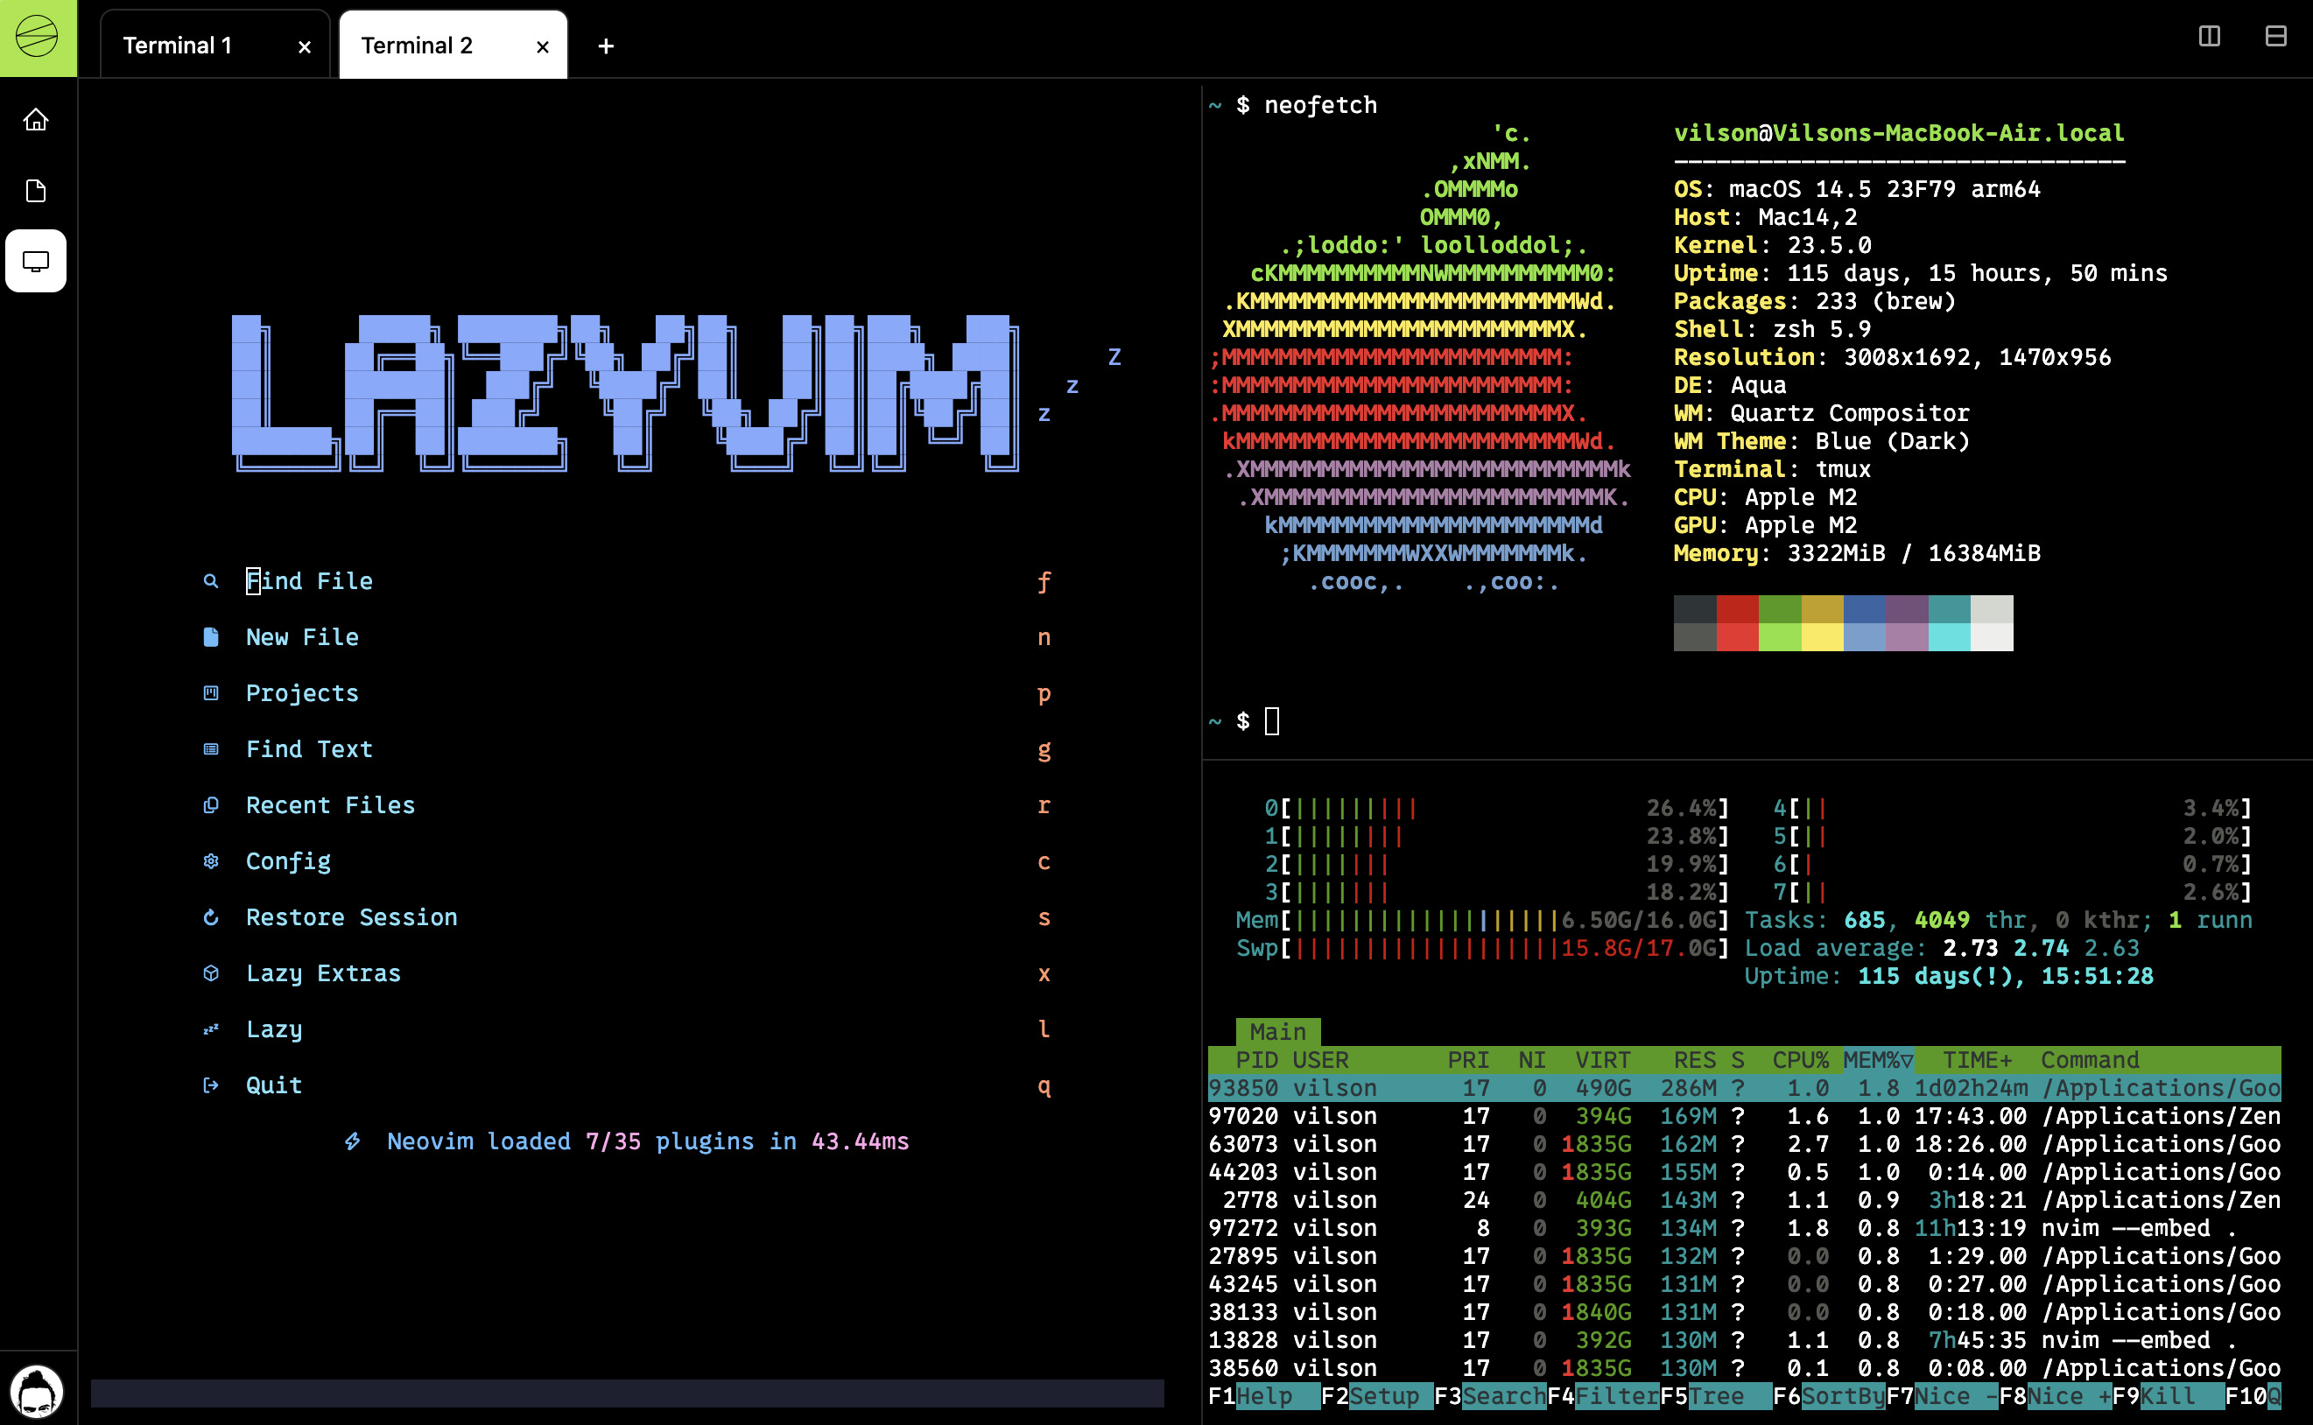Click the shell prompt cursor box

click(1271, 721)
